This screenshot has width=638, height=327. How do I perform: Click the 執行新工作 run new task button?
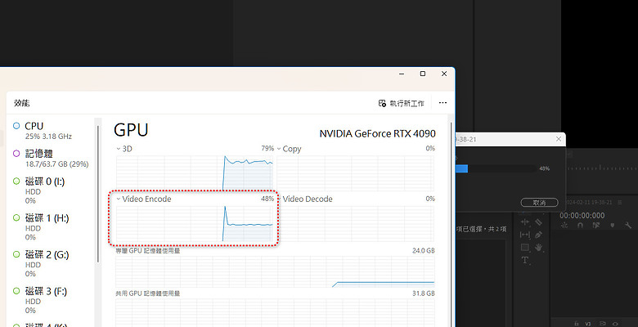pos(401,103)
